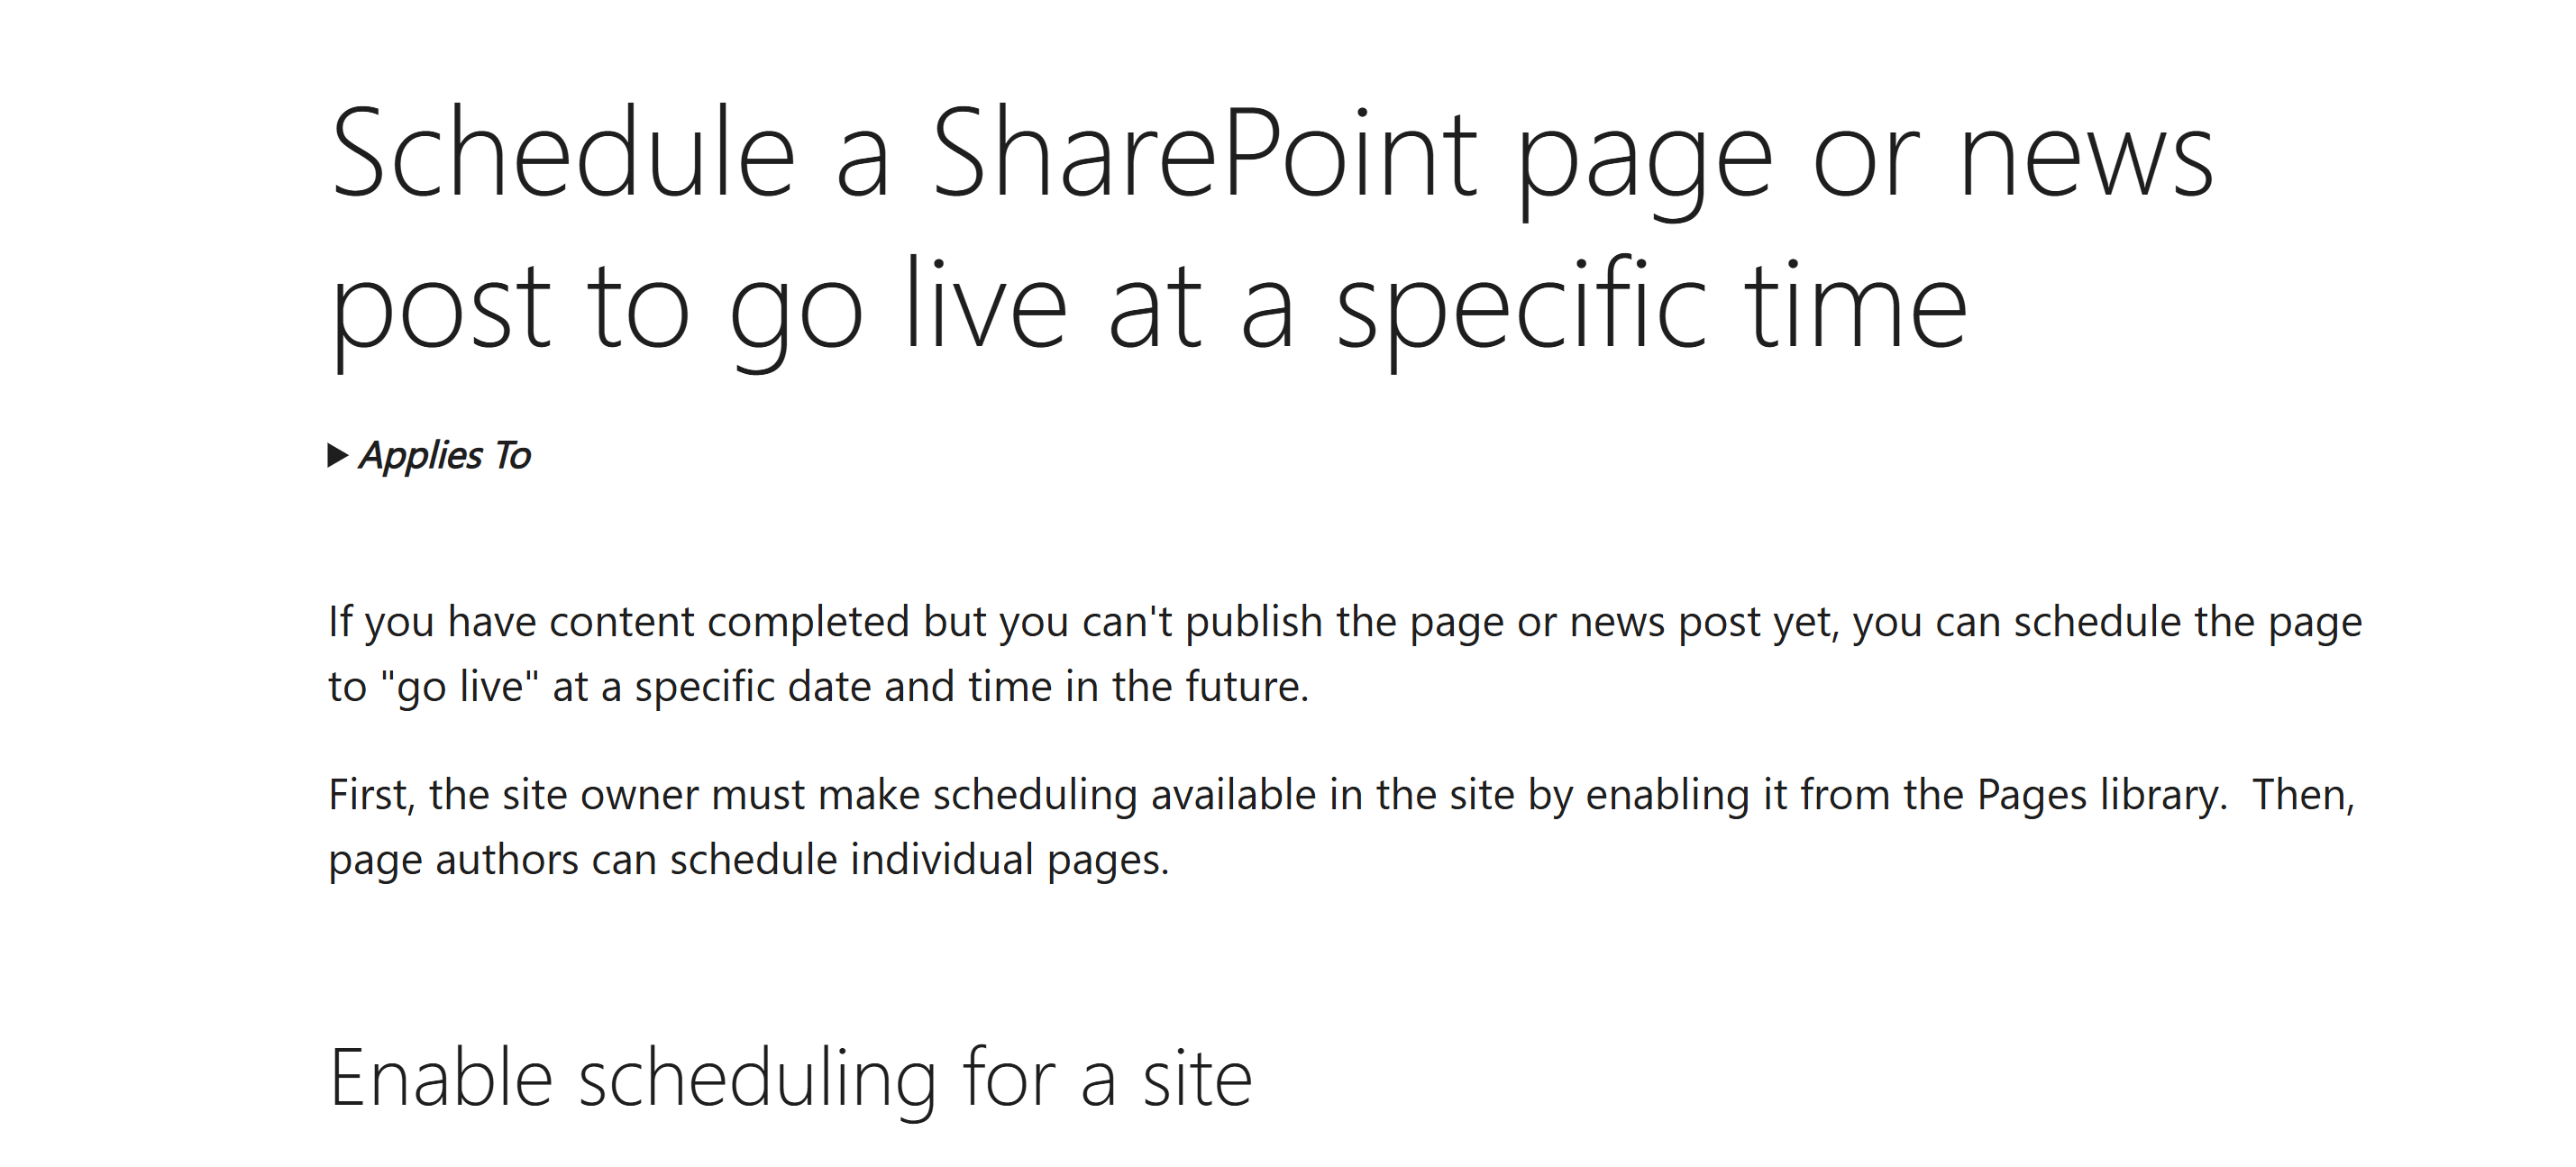2576x1167 pixels.
Task: Expand the Applies To disclosure triangle
Action: 338,456
